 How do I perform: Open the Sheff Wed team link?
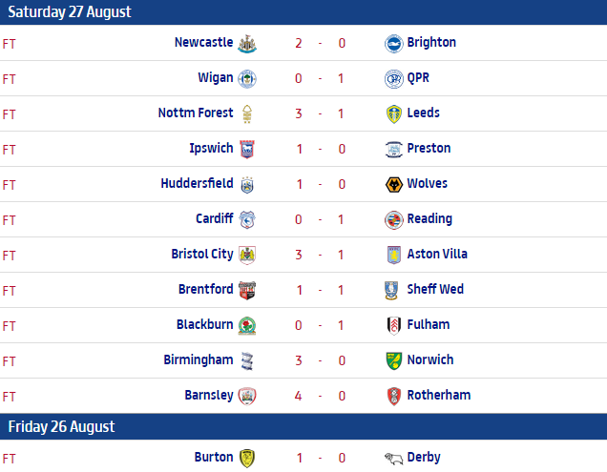tap(435, 289)
